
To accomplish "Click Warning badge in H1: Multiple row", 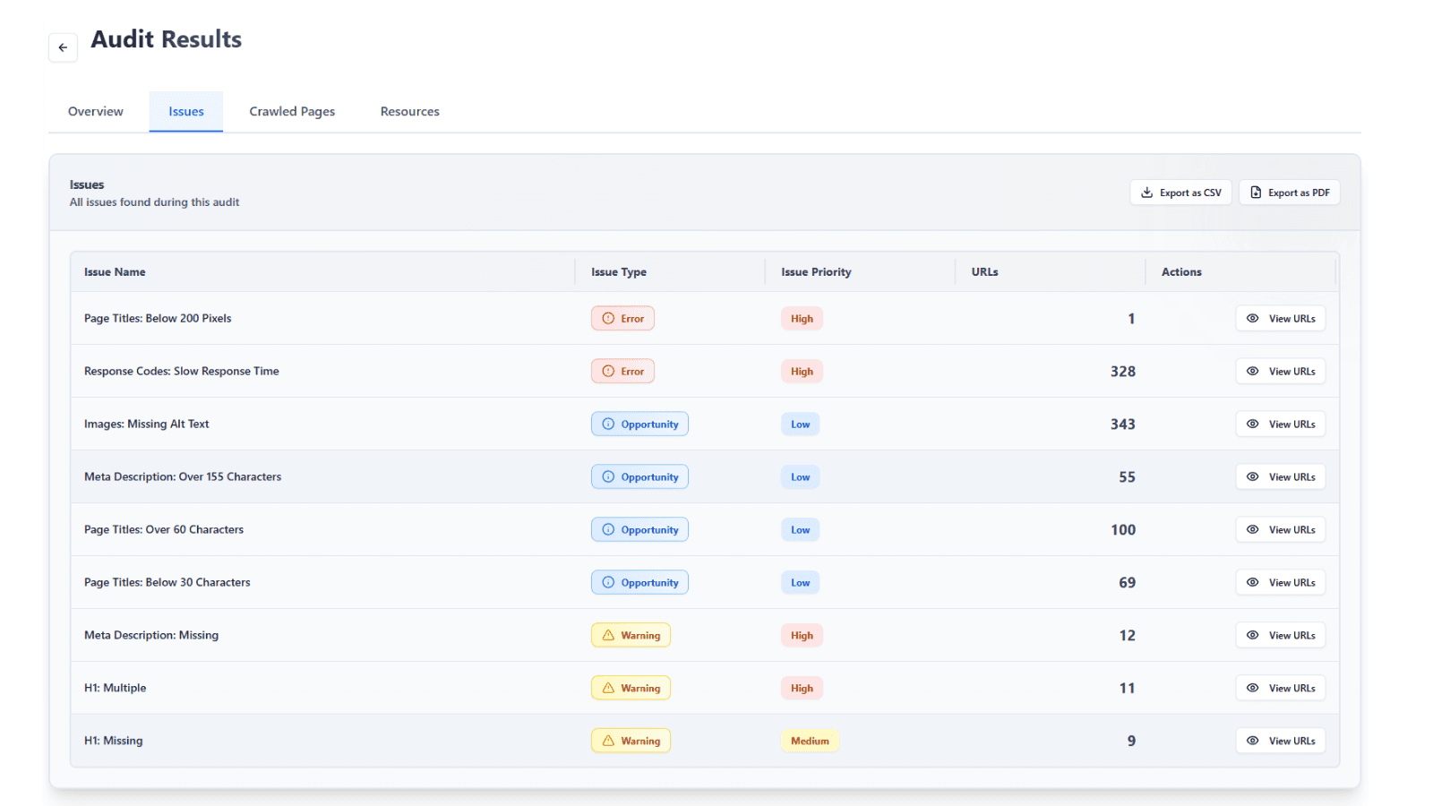I will [x=631, y=688].
